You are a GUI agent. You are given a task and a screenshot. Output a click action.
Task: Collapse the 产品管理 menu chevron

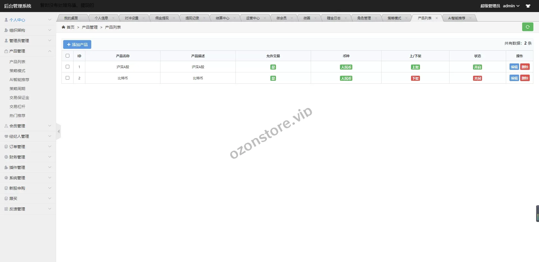click(x=50, y=51)
